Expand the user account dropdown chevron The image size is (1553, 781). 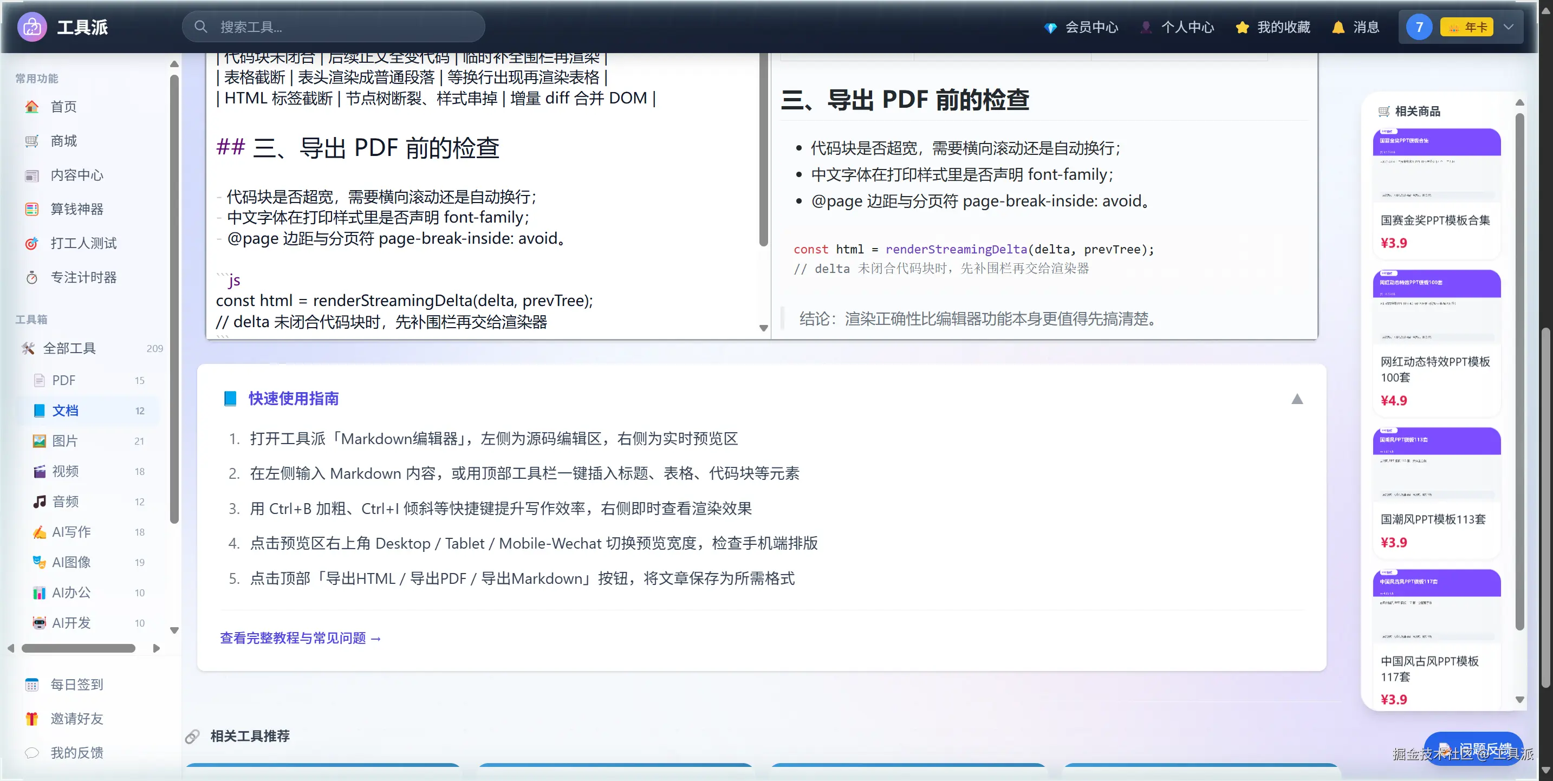click(x=1509, y=27)
